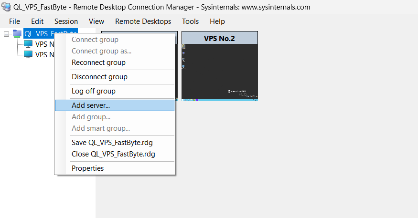Select Log off group
This screenshot has height=218, width=418.
click(x=115, y=91)
